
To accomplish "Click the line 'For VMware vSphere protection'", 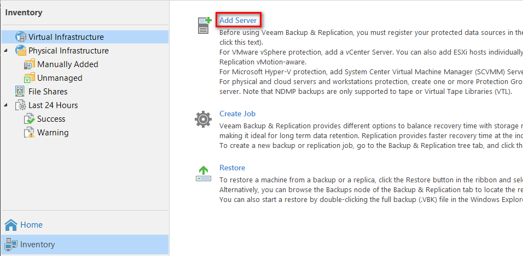I will click(x=371, y=52).
